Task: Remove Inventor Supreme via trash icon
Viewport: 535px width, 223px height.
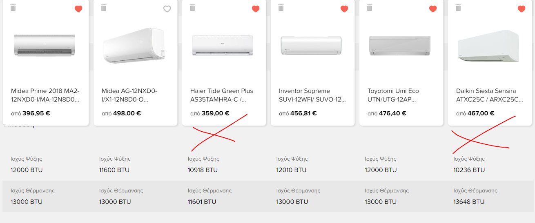Action: (281, 7)
